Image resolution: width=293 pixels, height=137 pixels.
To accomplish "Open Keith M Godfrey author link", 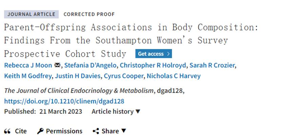I will [x=28, y=76].
